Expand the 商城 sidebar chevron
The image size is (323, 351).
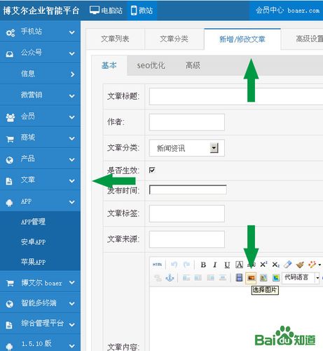[x=72, y=138]
